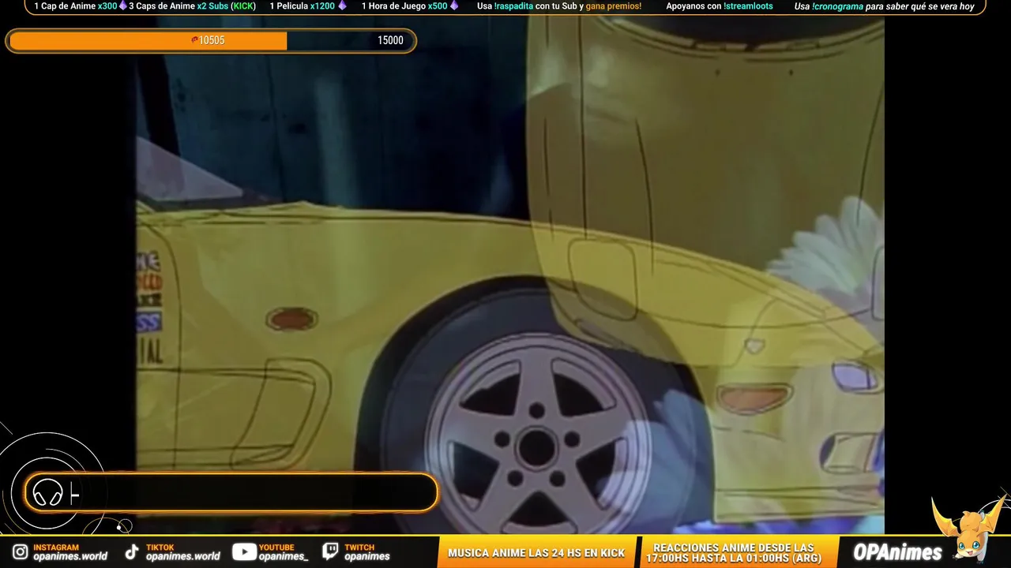1011x568 pixels.
Task: Click TikTok handle opanimes.world
Action: click(x=183, y=556)
